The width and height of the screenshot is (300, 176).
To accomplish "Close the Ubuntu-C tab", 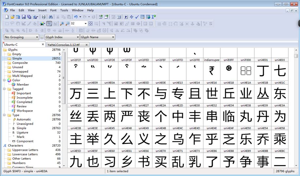I will click(43, 44).
